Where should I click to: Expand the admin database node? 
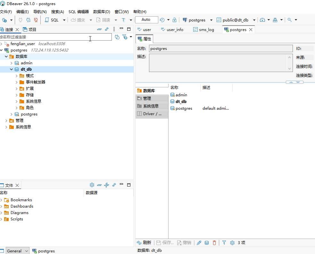tap(12, 63)
